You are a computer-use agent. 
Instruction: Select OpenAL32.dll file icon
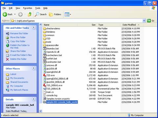44,52
